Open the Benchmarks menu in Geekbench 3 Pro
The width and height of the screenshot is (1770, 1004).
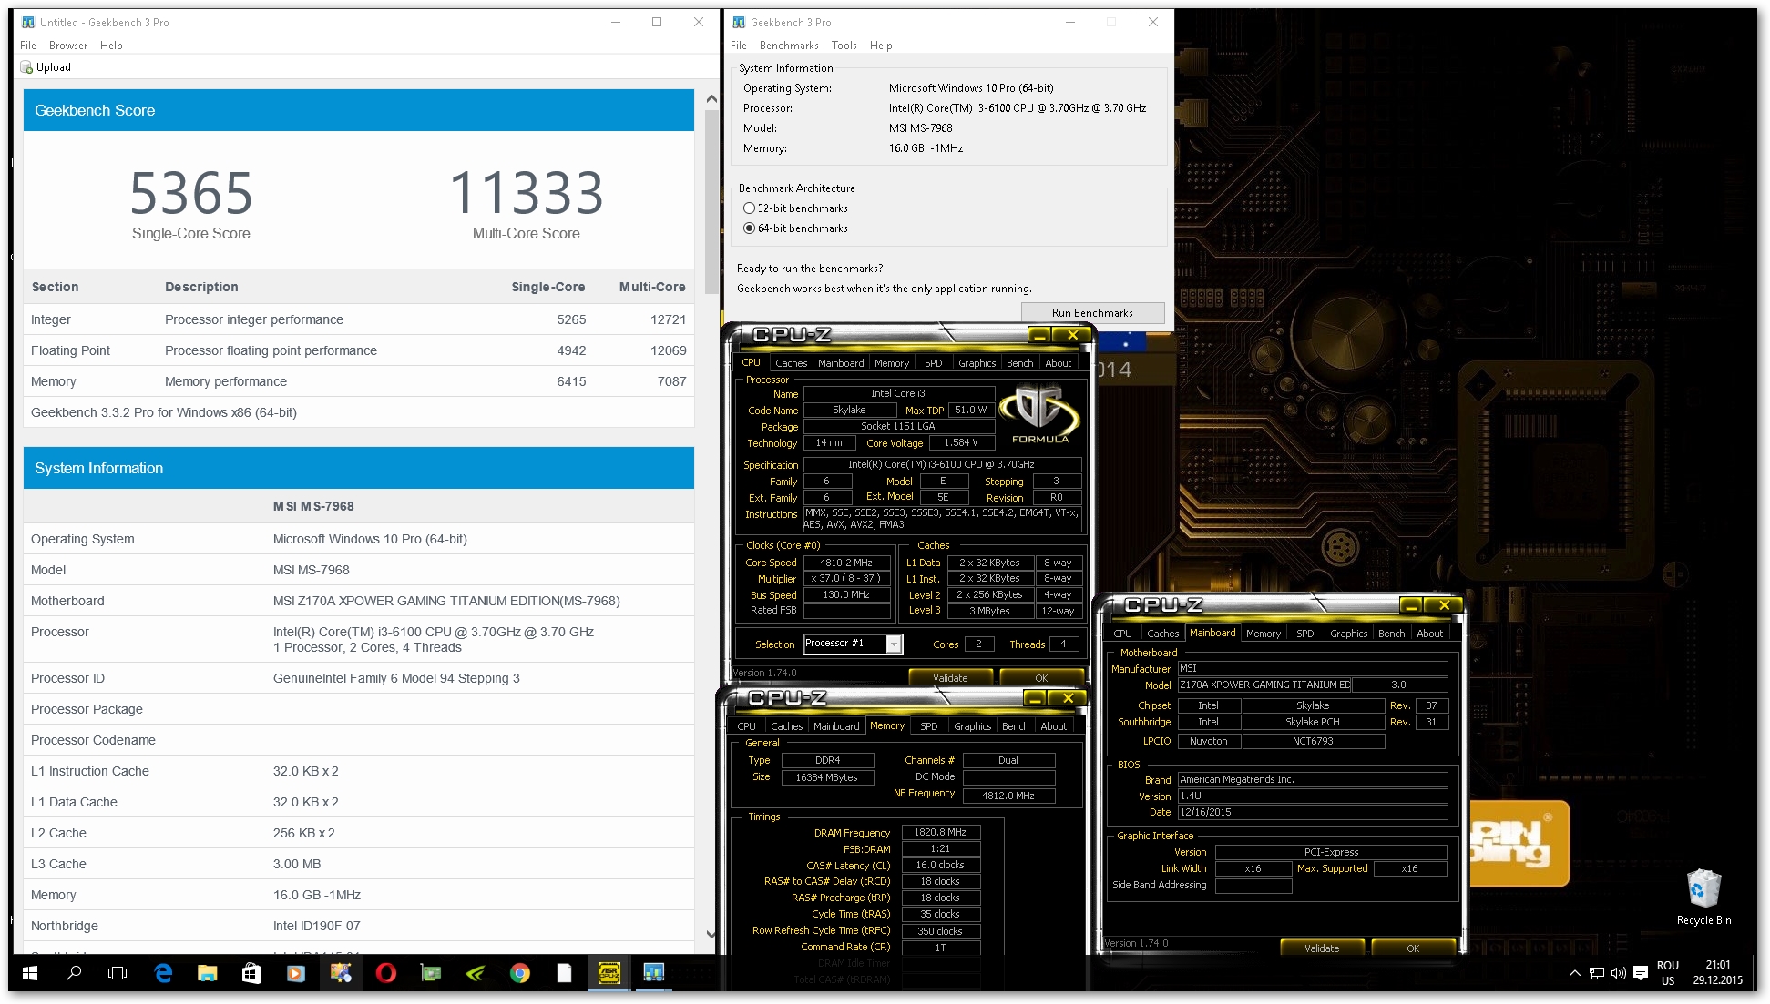(x=789, y=46)
